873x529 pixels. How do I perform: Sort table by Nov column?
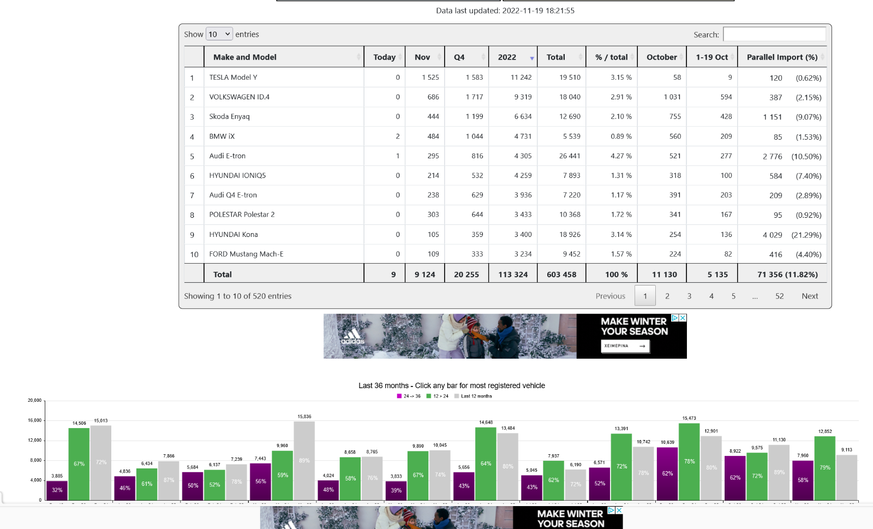pyautogui.click(x=425, y=57)
